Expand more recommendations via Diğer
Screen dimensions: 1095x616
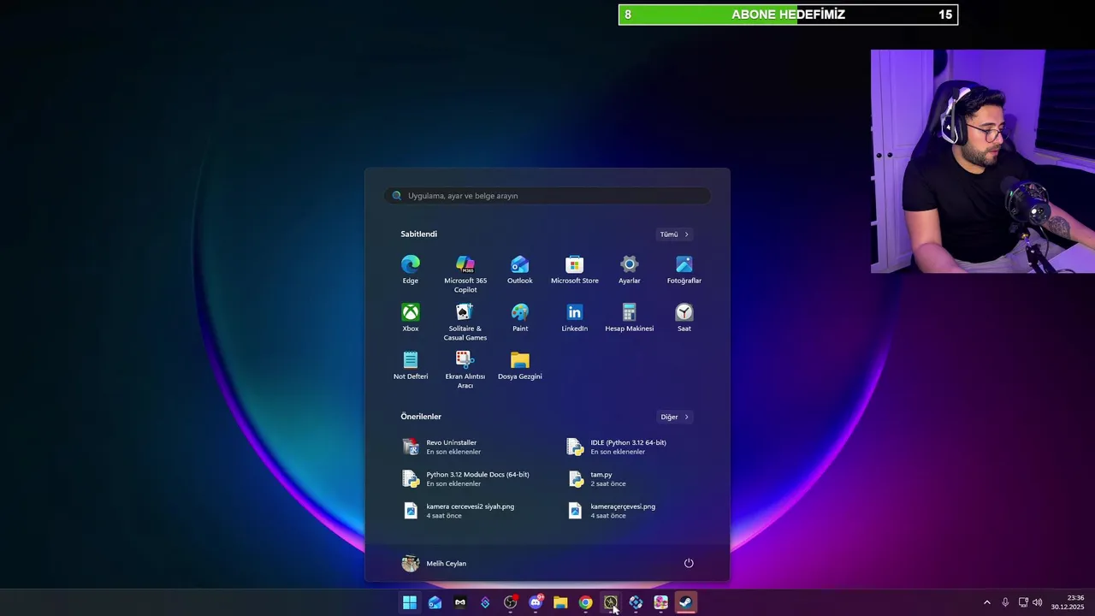[674, 417]
